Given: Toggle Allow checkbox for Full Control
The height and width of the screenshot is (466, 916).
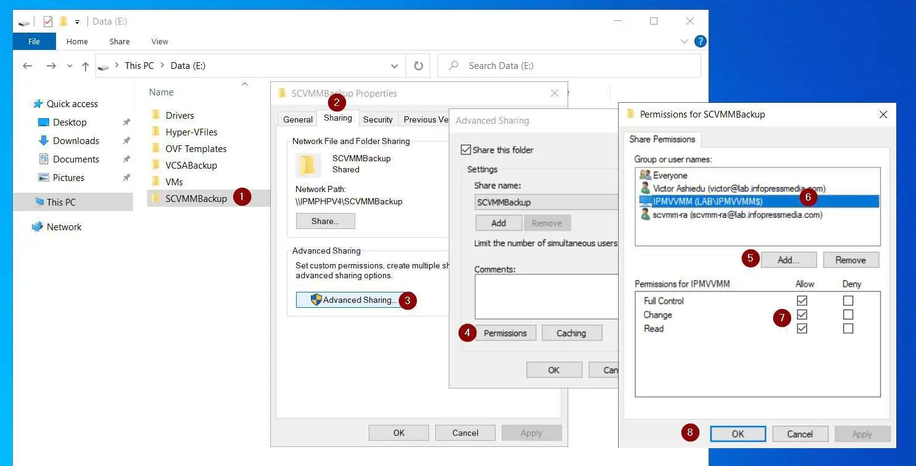Looking at the screenshot, I should tap(801, 300).
